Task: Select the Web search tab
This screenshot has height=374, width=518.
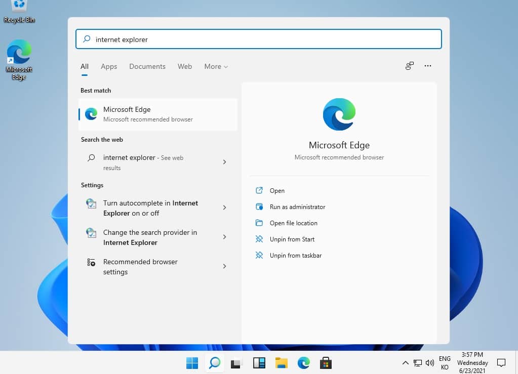Action: pos(185,66)
